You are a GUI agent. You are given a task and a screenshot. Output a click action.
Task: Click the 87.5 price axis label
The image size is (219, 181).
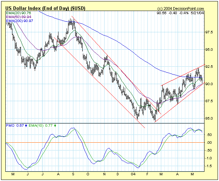(x=209, y=101)
